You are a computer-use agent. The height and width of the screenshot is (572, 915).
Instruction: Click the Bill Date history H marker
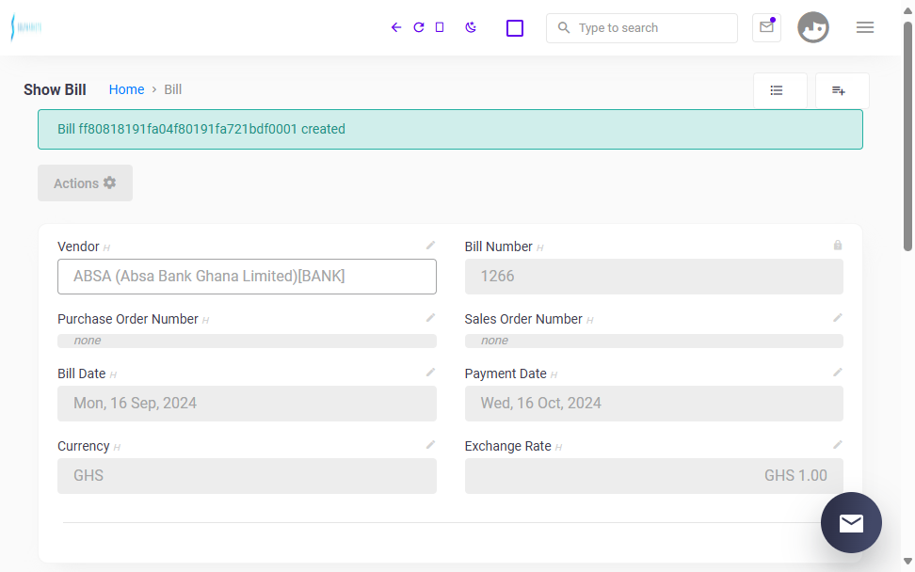(113, 375)
